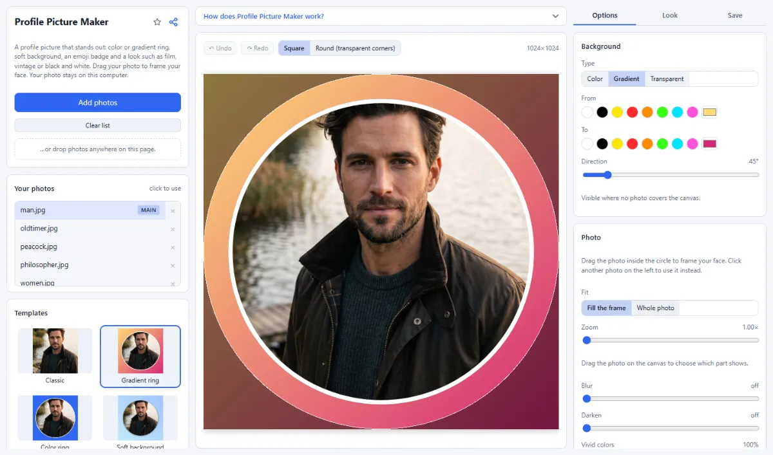Select man.jpg in the photo list
The image size is (773, 455).
click(90, 210)
